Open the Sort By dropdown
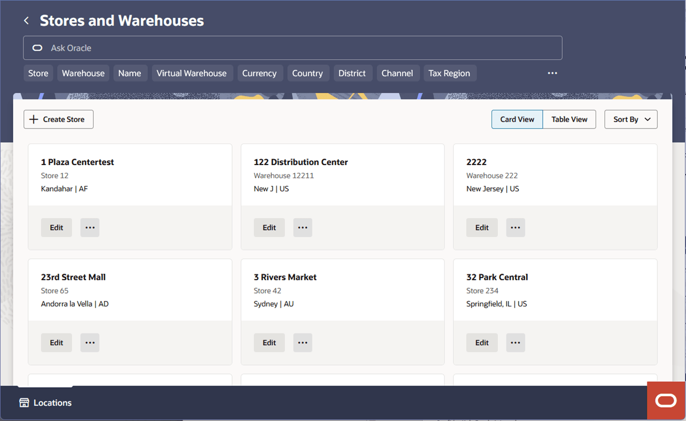 630,119
